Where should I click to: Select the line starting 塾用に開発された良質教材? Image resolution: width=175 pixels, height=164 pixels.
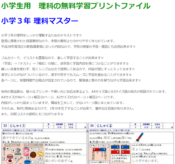(x=58, y=41)
